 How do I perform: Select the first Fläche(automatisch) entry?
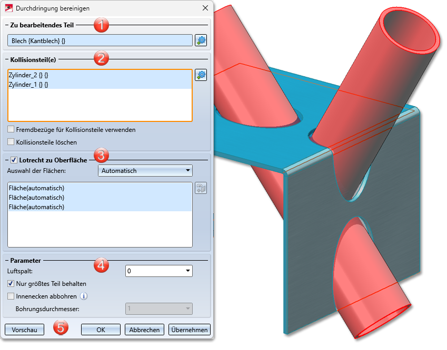tap(100, 188)
